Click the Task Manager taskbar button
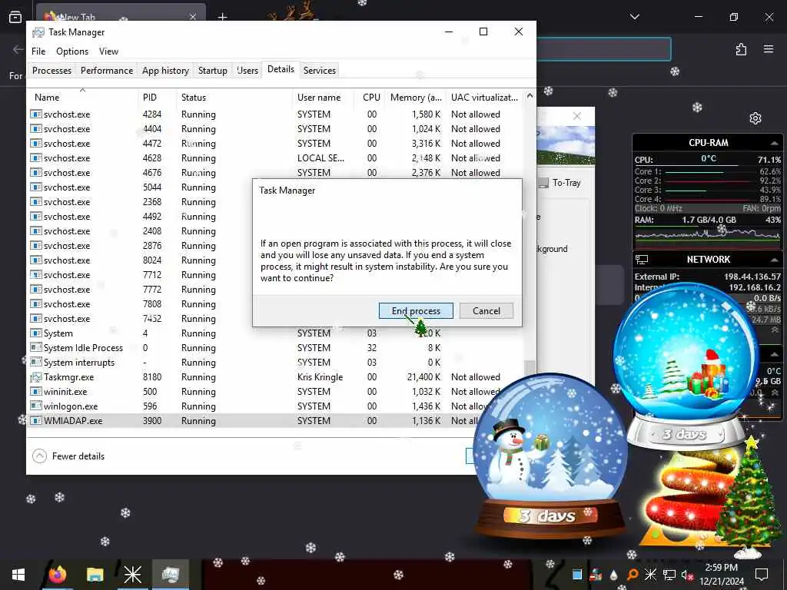The image size is (787, 590). tap(170, 575)
